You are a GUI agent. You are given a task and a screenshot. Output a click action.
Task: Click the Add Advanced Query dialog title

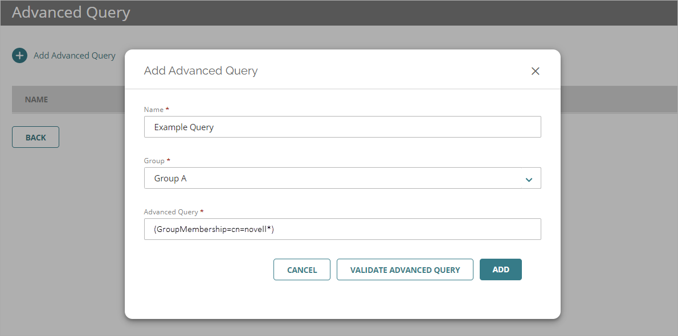coord(201,70)
